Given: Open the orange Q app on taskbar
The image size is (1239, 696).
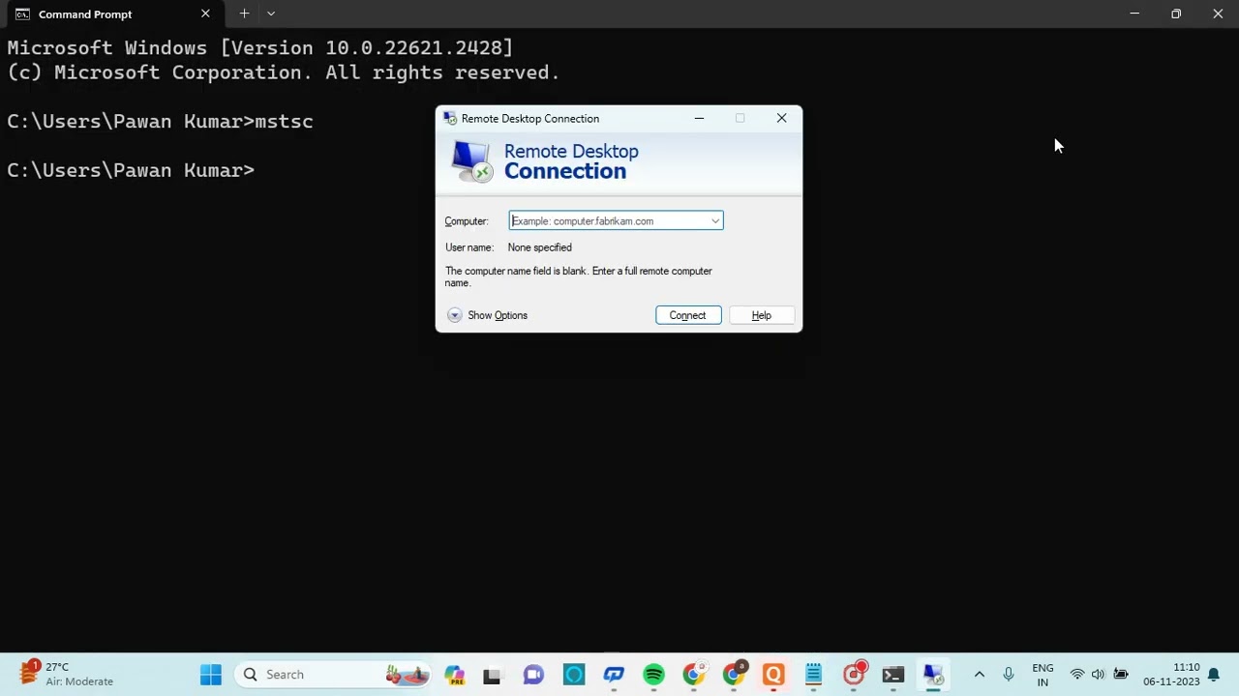Looking at the screenshot, I should click(773, 674).
